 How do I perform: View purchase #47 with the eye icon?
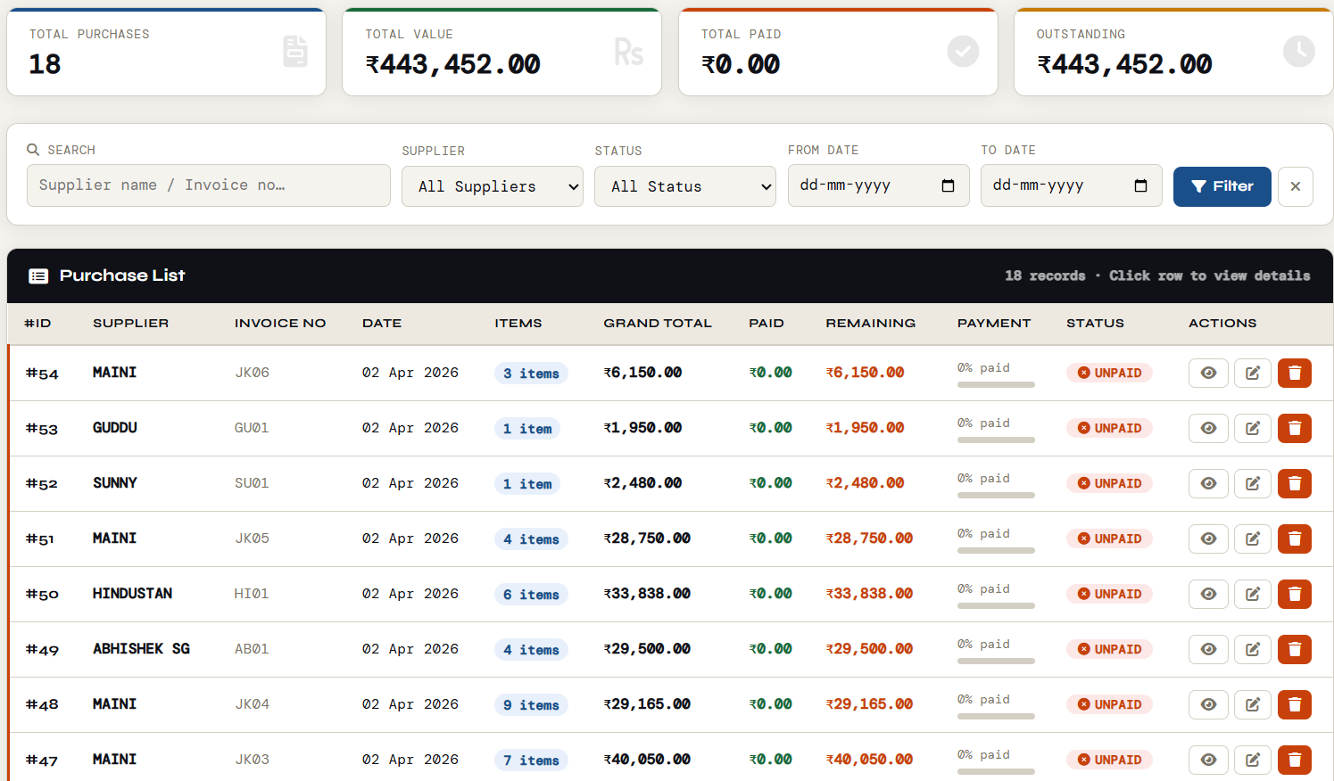pos(1208,760)
